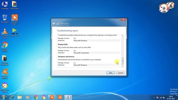The height and width of the screenshot is (100, 178).
Task: Select the 'Troubleshooting report' title text
Action: coord(67,31)
